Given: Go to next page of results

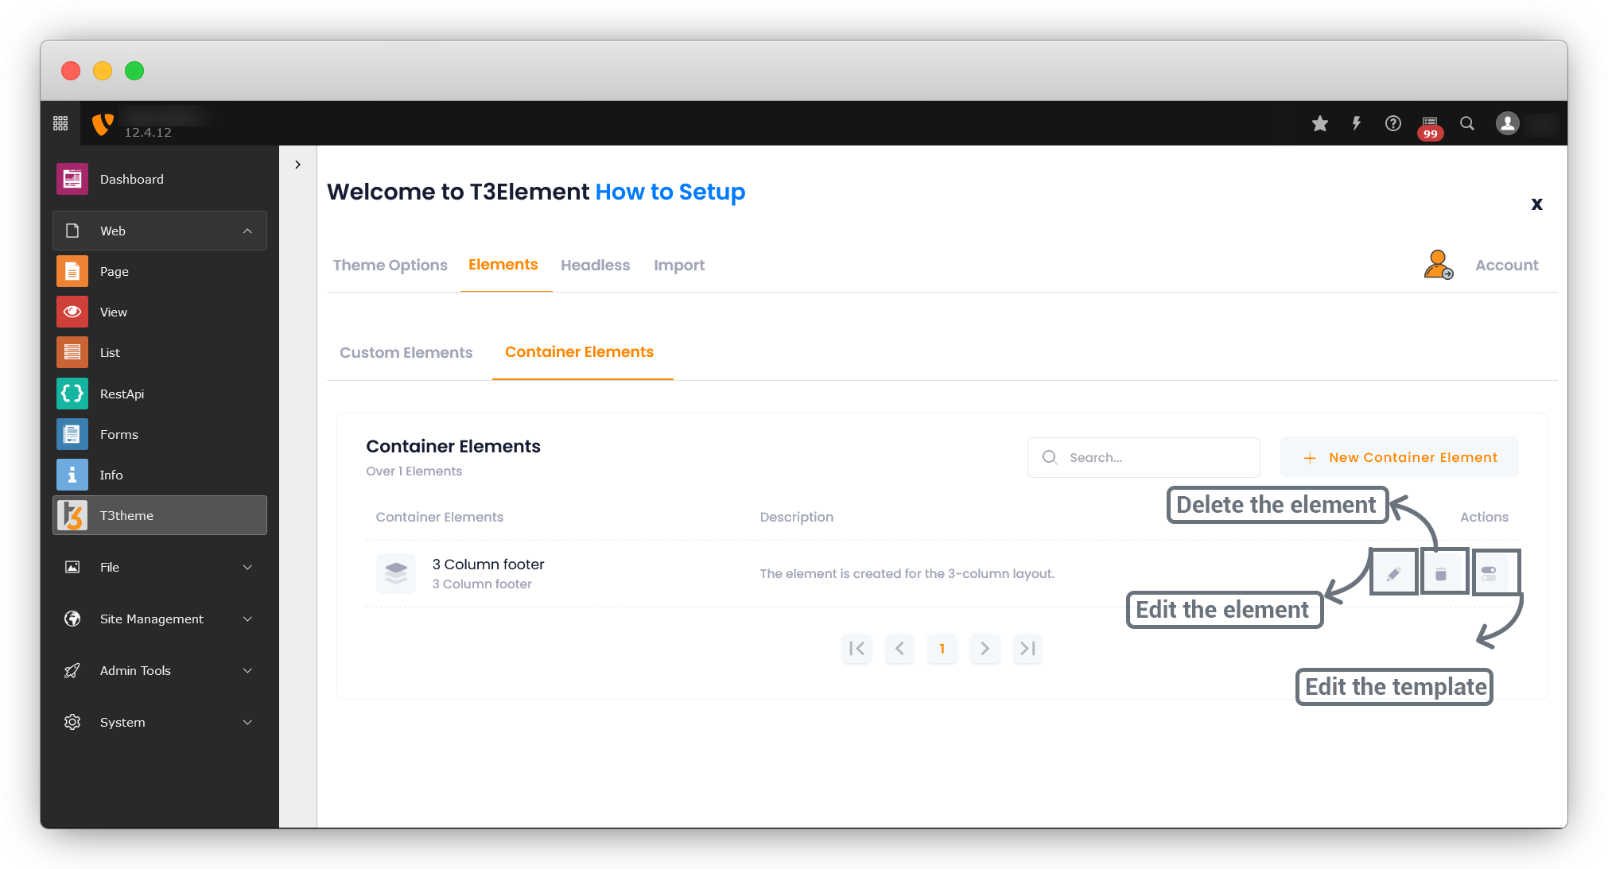Looking at the screenshot, I should click(985, 649).
